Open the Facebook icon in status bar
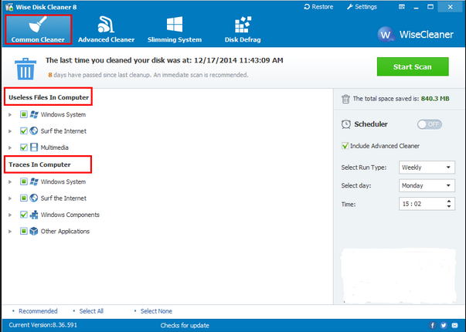This screenshot has height=332, width=466. 433,326
